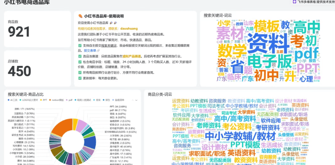
Task: Expand legend with the down chevron
Action: [136, 100]
